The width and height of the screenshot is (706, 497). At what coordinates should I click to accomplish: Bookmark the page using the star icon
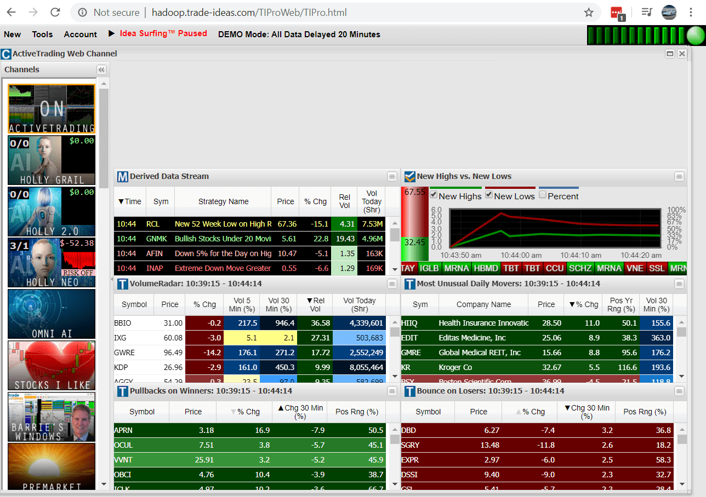tap(589, 12)
